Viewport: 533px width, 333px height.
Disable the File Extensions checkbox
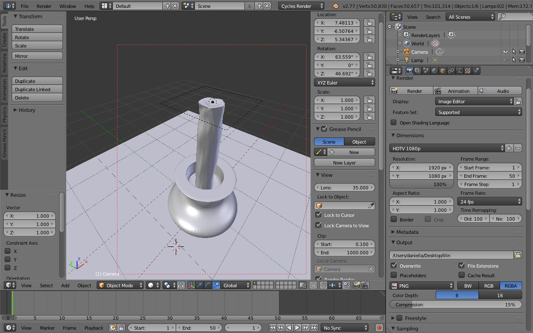pos(461,266)
